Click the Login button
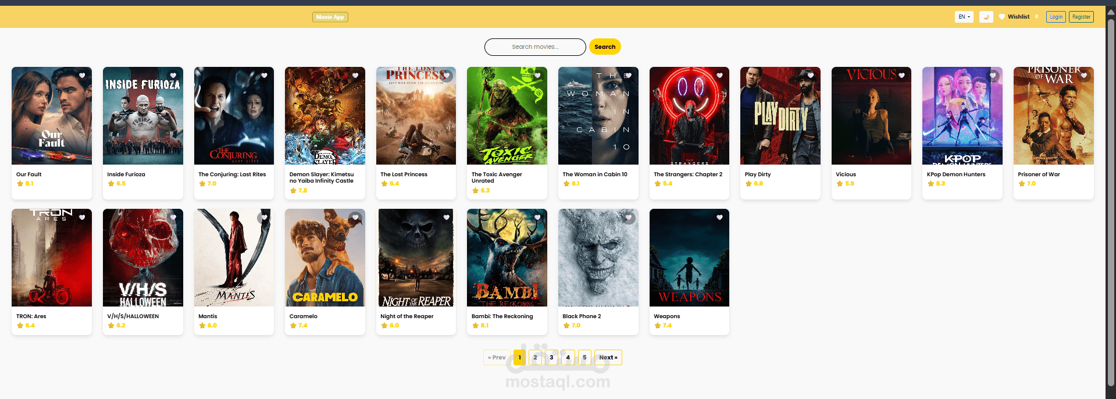Viewport: 1116px width, 399px height. (1056, 17)
